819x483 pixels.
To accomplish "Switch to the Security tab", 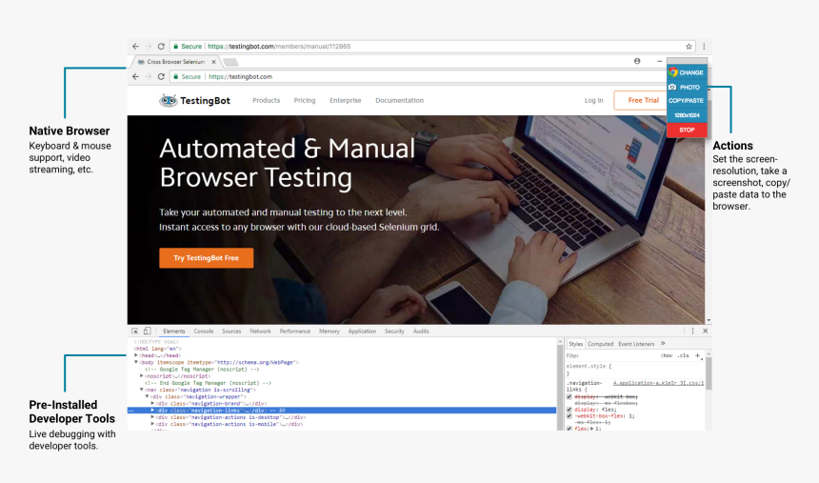I will tap(394, 331).
